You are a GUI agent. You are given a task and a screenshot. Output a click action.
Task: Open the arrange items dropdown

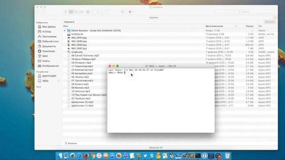click(x=89, y=12)
